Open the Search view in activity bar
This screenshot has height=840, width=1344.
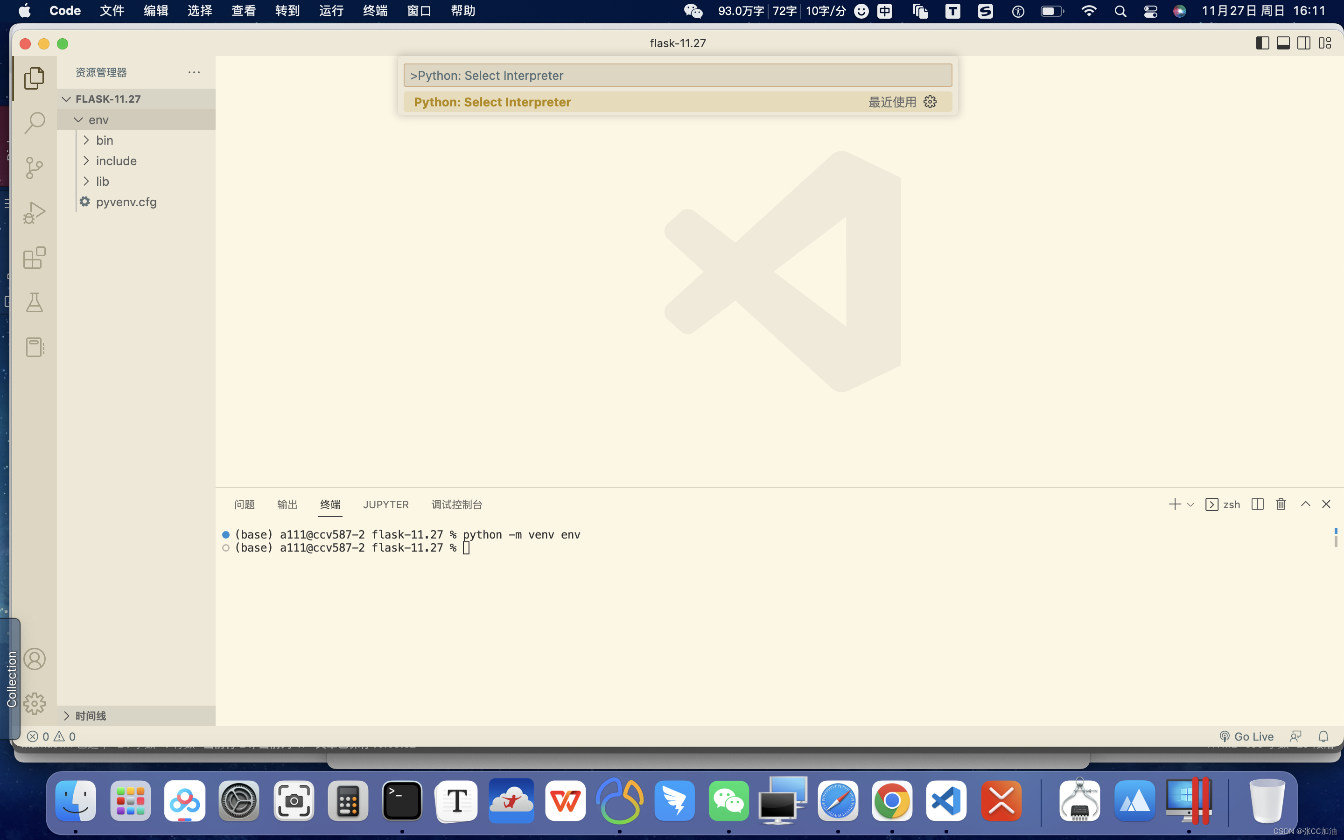pyautogui.click(x=35, y=123)
